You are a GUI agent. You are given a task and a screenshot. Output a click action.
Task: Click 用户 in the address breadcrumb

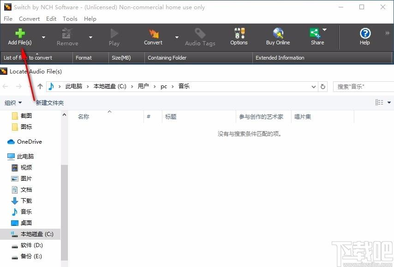pos(143,86)
